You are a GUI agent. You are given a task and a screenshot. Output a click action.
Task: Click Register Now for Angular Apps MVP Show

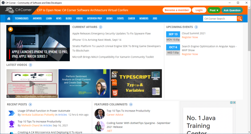pos(190,54)
